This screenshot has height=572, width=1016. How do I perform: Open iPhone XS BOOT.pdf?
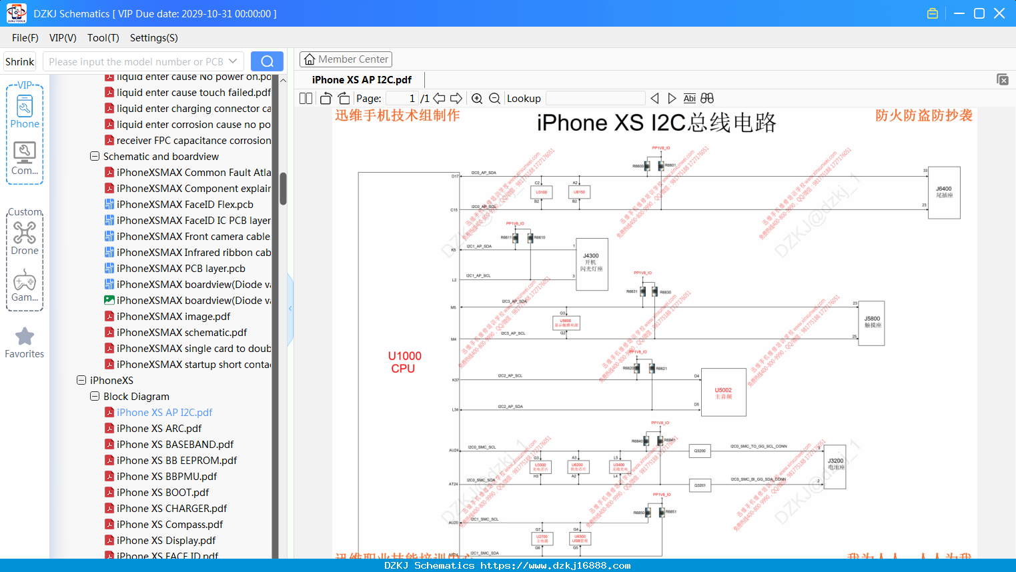[x=163, y=493]
